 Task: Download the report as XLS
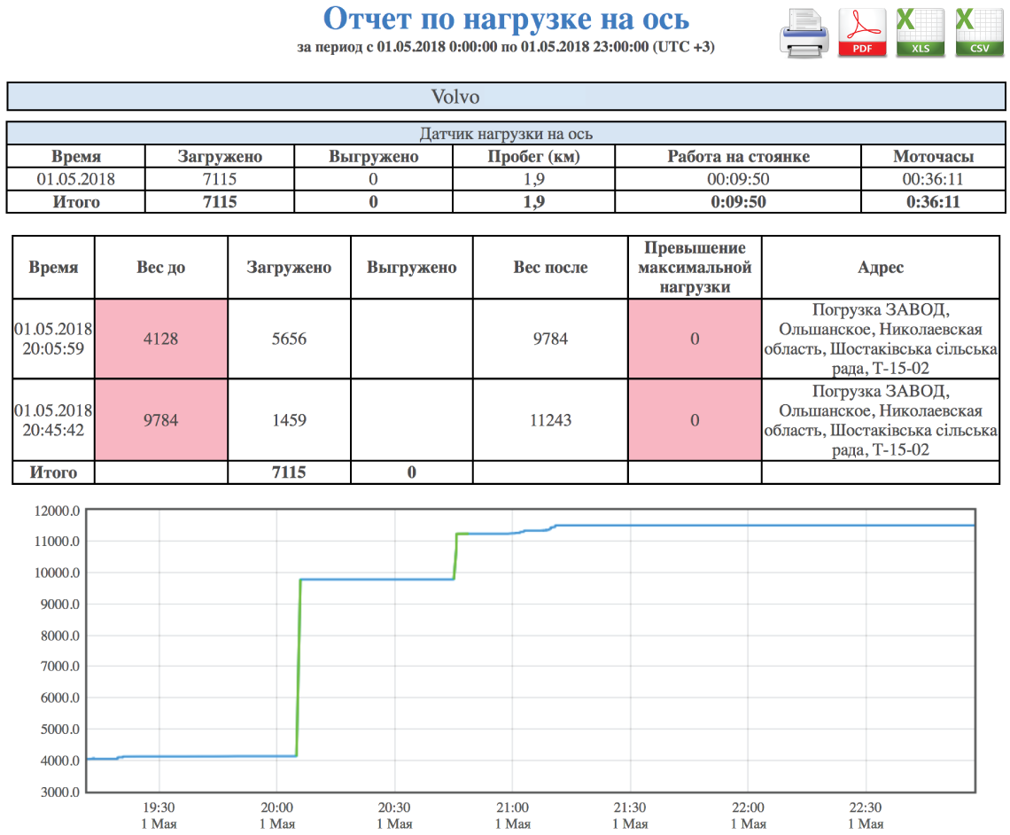(921, 34)
